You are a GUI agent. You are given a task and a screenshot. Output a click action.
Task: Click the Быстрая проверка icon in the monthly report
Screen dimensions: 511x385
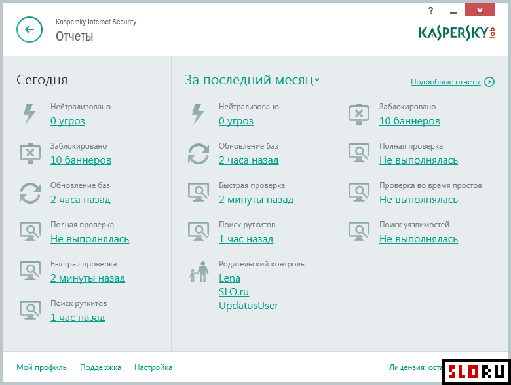(x=198, y=192)
